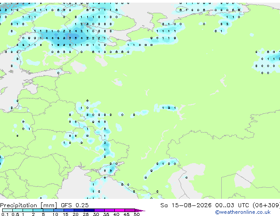Pick the legend swatch between 15 and 20
Image resolution: width=280 pixels, height=216 pixels.
tap(68, 210)
